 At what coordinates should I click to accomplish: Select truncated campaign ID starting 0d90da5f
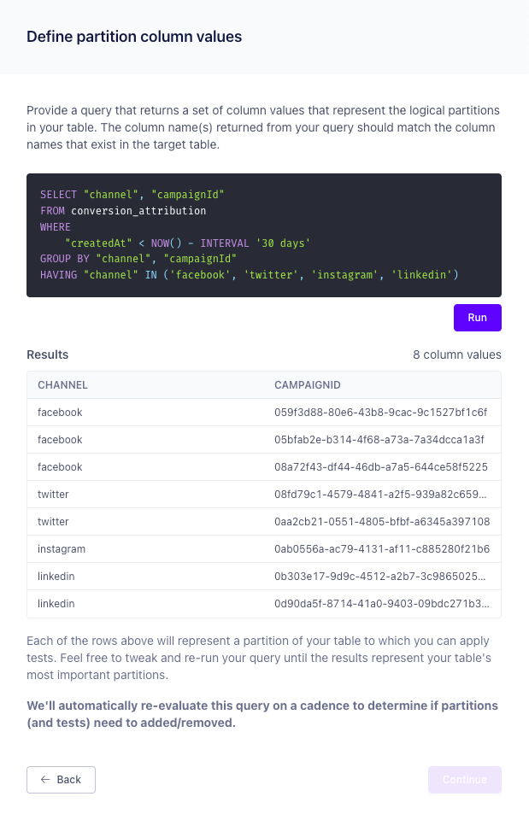click(380, 604)
